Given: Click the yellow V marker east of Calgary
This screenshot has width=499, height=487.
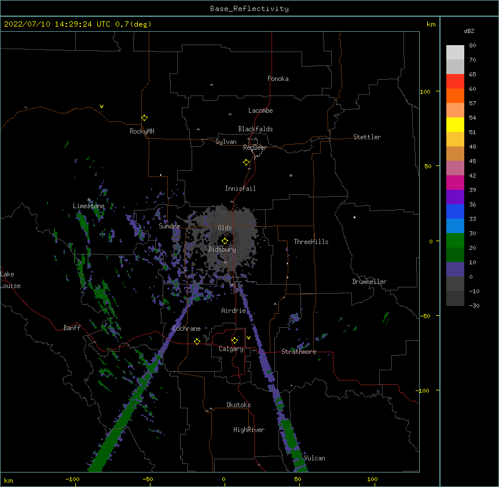Looking at the screenshot, I should tap(248, 338).
